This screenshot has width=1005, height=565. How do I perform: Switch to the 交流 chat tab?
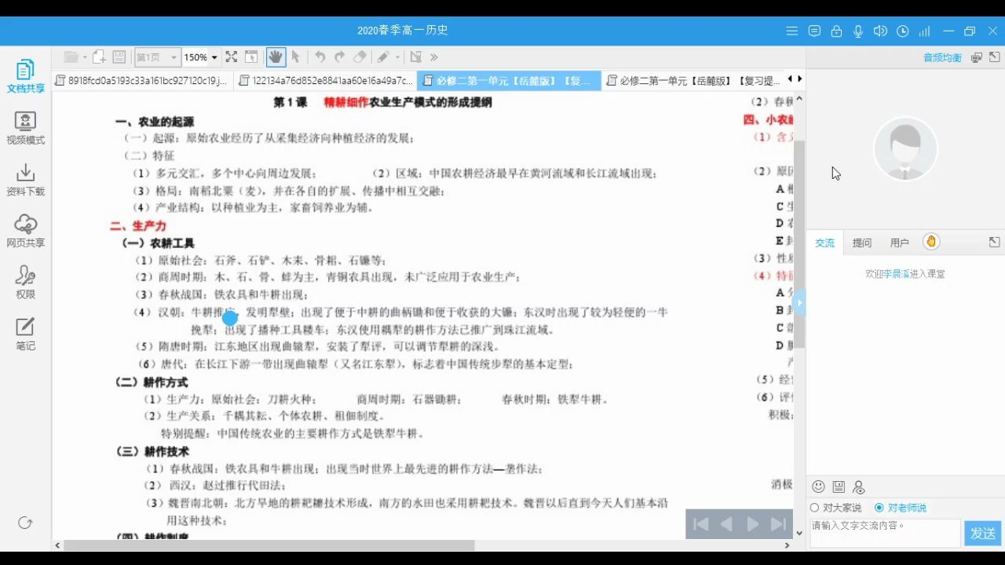tap(824, 243)
